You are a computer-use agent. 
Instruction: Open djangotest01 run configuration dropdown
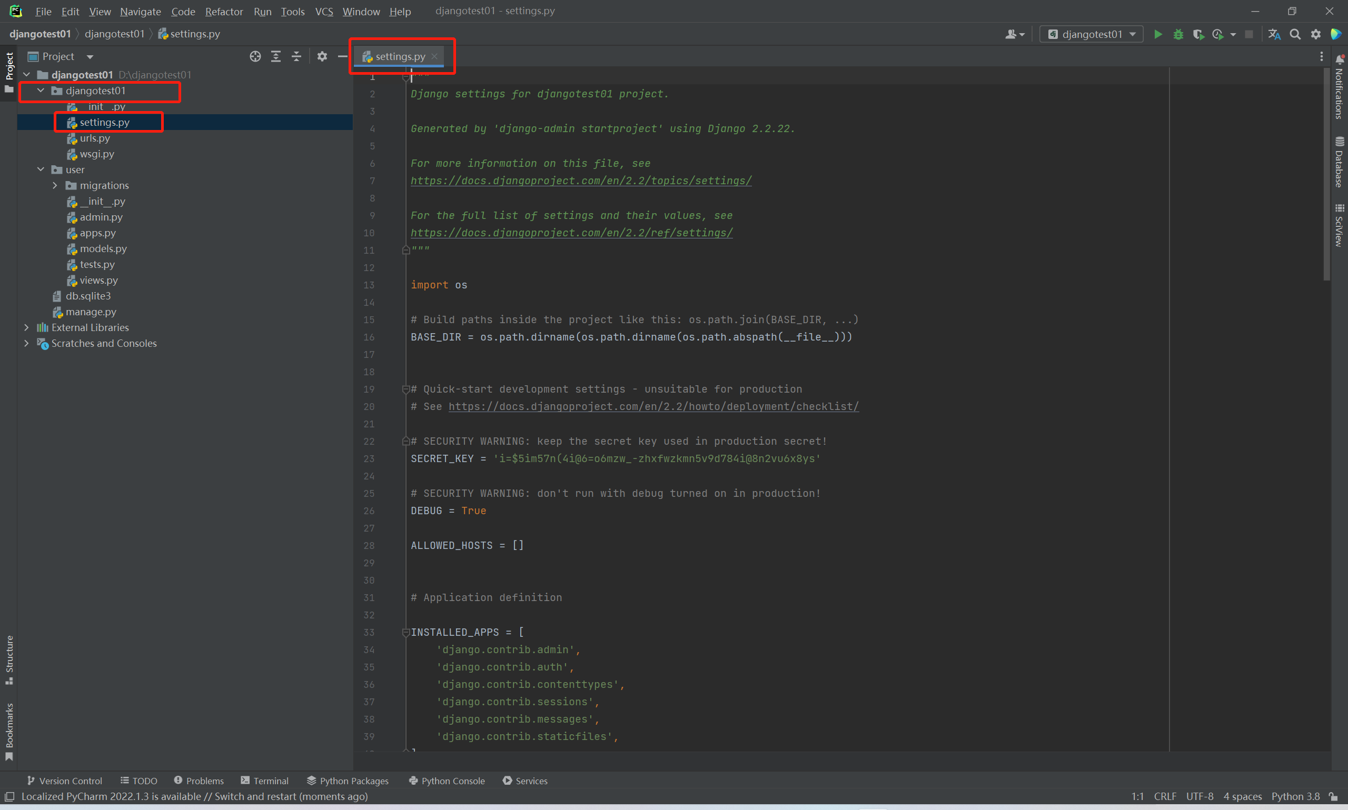(1092, 34)
